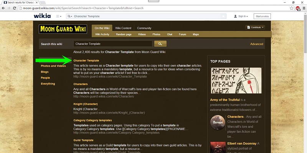This screenshot has width=307, height=153.
Task: Close the Search results browser tab
Action: click(x=36, y=3)
